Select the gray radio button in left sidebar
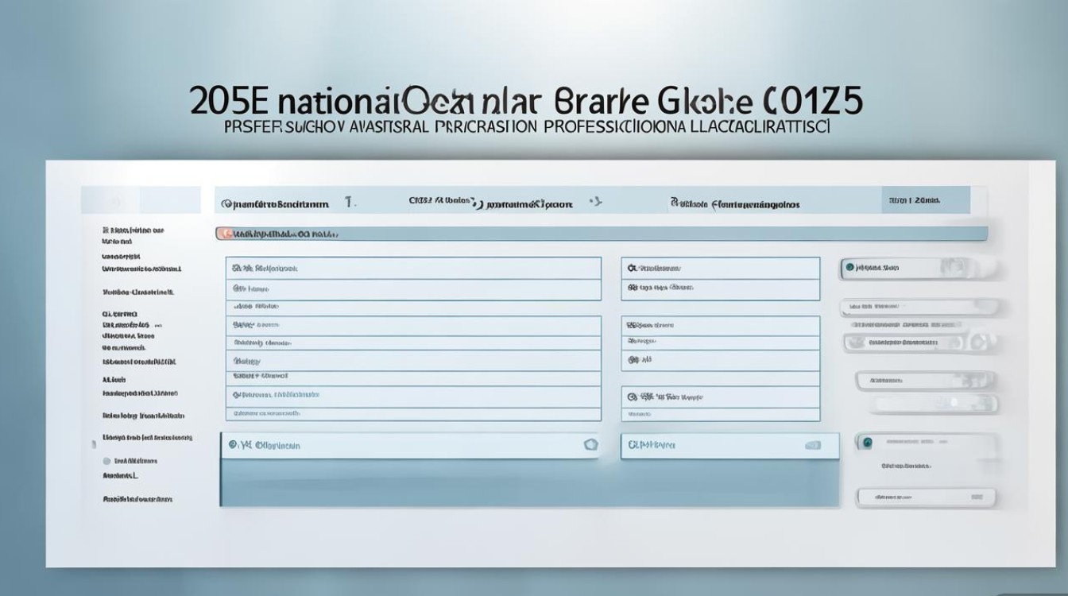 106,460
